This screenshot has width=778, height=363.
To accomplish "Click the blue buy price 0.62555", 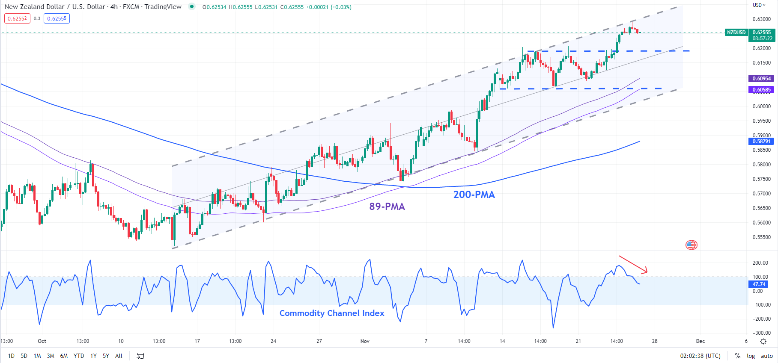I will 57,18.
